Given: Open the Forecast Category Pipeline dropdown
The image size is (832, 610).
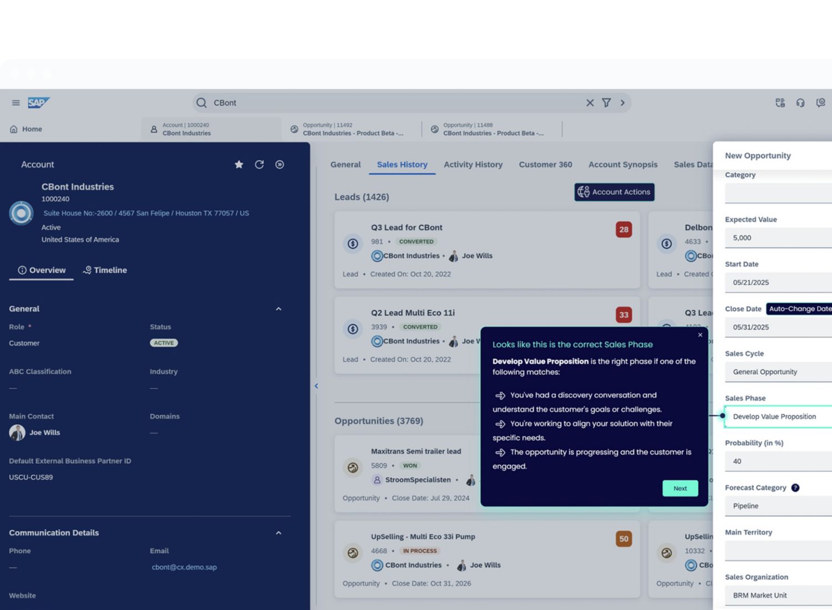Looking at the screenshot, I should 778,506.
